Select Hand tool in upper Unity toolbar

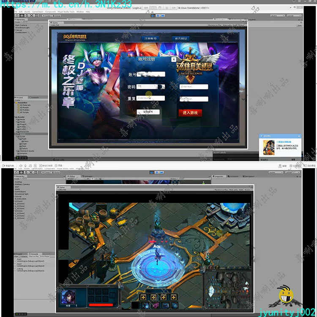(16, 15)
